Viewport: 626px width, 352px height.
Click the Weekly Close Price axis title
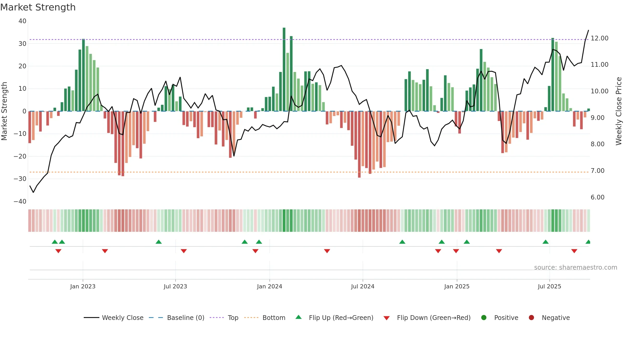tap(619, 111)
